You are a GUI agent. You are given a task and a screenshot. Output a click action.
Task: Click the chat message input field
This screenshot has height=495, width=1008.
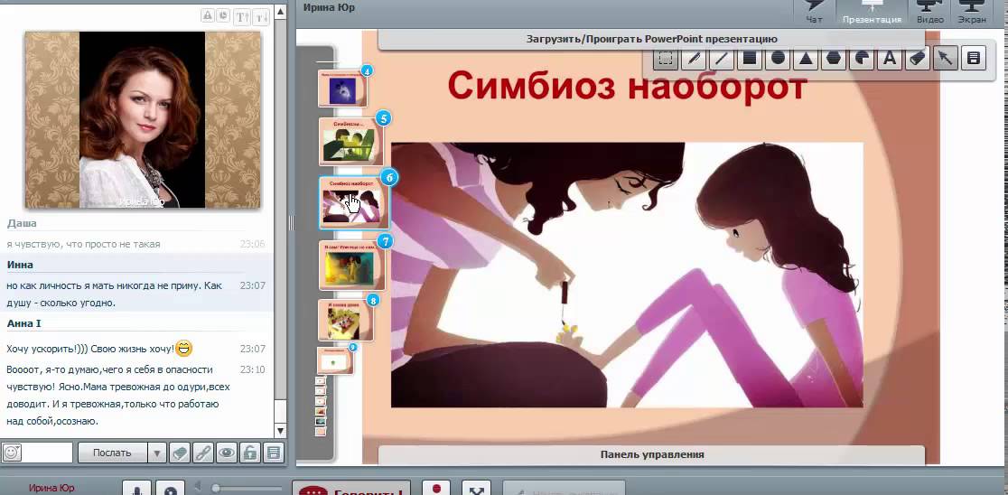48,453
